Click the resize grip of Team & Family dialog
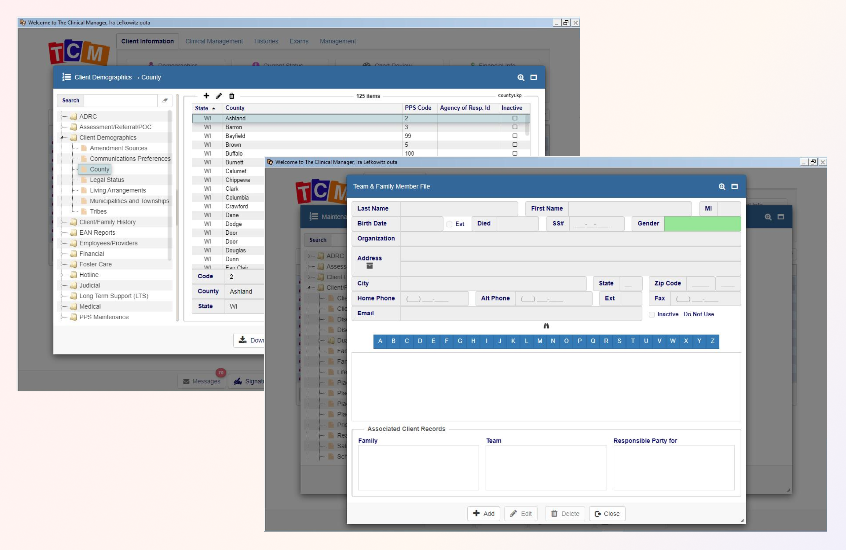 742,520
